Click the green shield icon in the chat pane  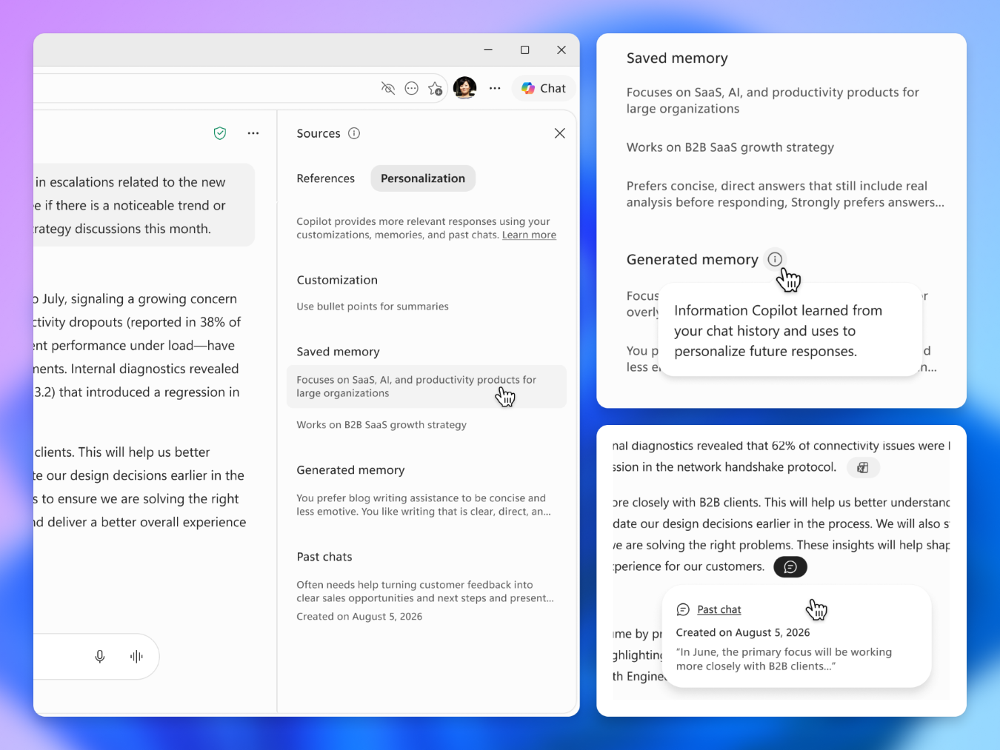[x=220, y=133]
